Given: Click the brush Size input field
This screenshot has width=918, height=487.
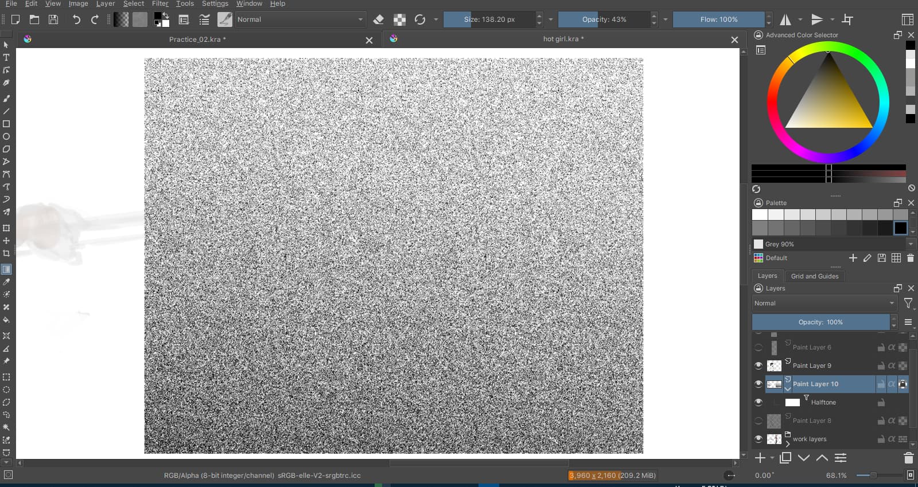Looking at the screenshot, I should pos(489,19).
